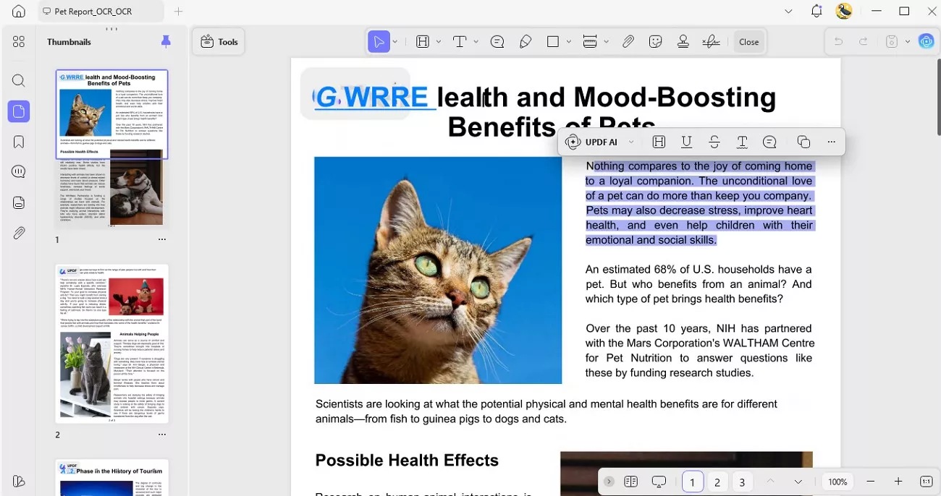Click UPDF AI in selection popup
The image size is (941, 496).
pos(591,142)
